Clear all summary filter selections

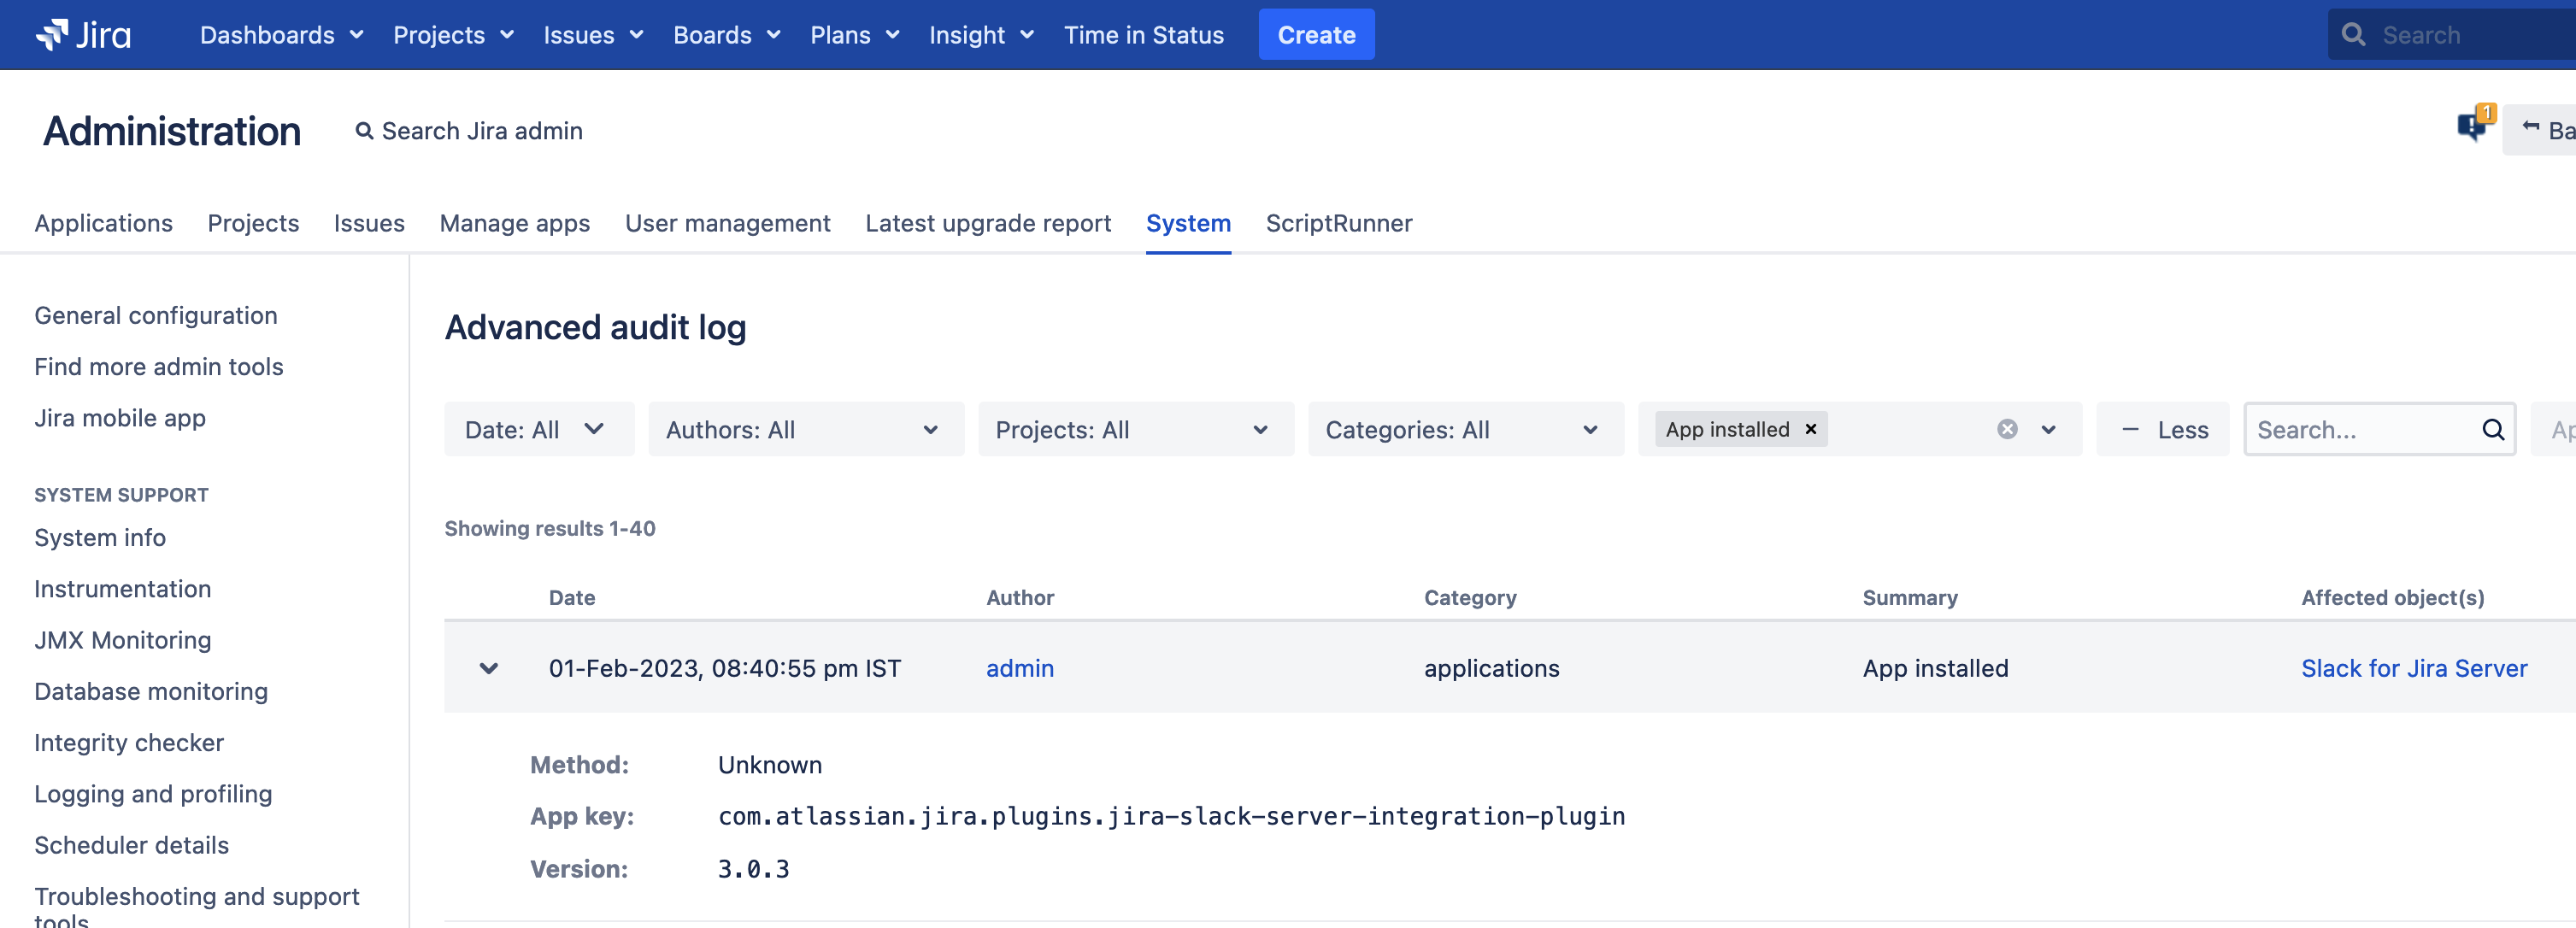pyautogui.click(x=2006, y=429)
